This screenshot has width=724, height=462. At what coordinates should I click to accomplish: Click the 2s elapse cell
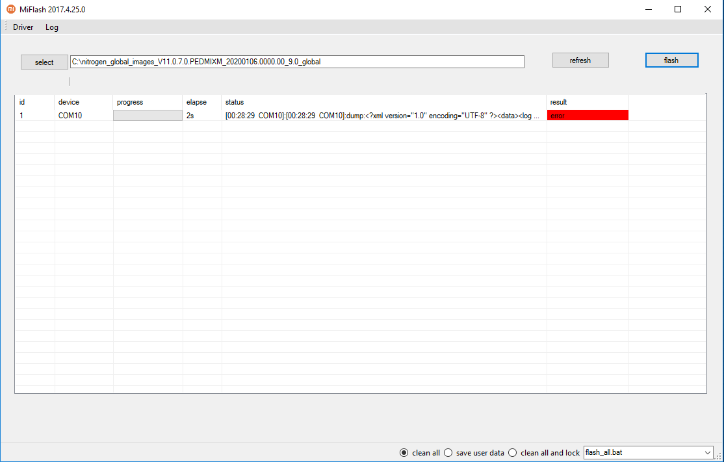click(202, 116)
